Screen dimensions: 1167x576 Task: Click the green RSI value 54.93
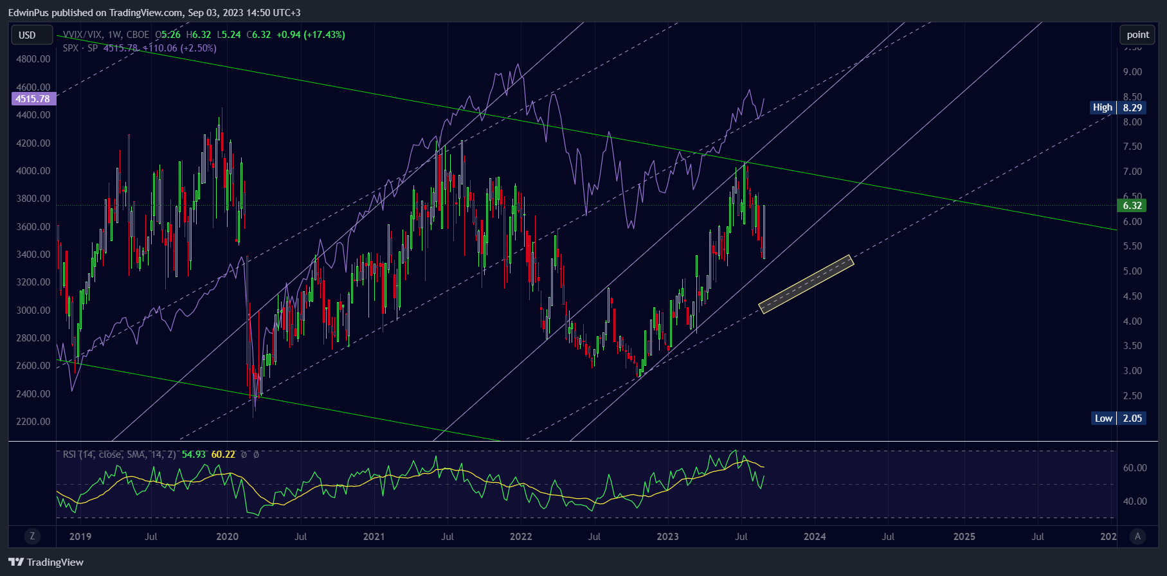194,455
